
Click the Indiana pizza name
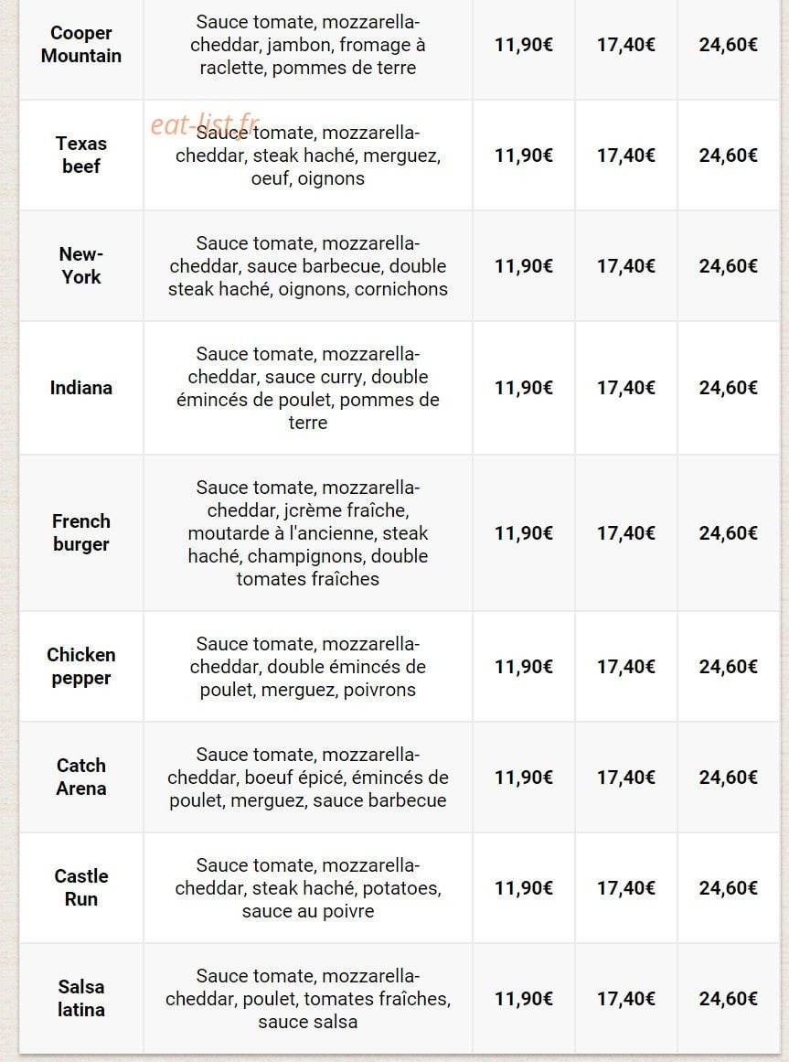(x=81, y=388)
